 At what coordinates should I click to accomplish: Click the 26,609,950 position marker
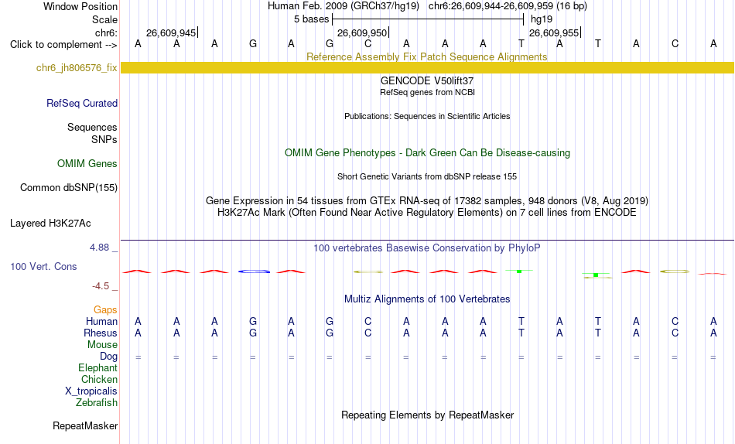pyautogui.click(x=362, y=32)
